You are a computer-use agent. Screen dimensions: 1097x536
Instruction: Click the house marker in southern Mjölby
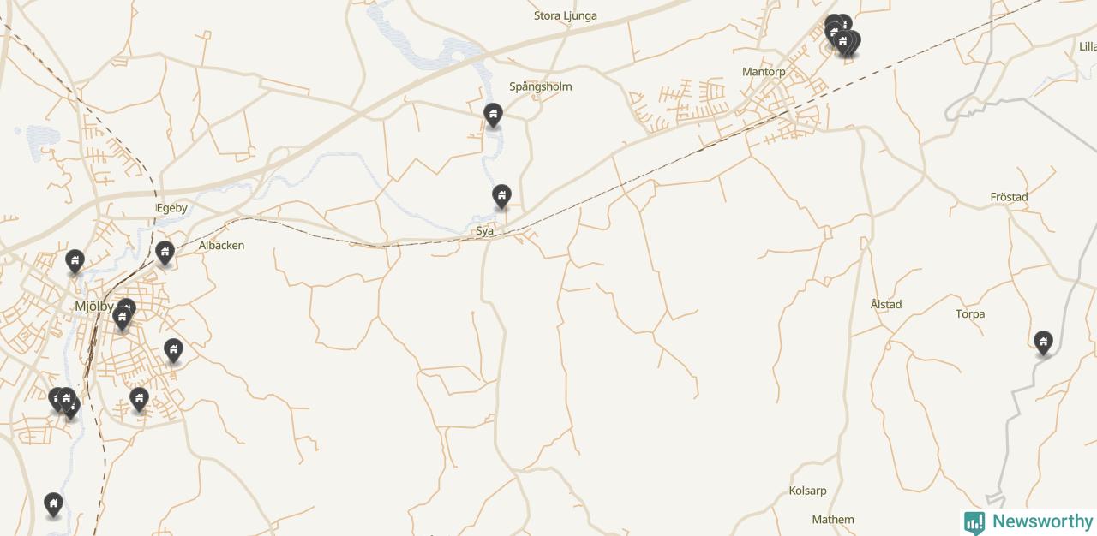click(140, 400)
